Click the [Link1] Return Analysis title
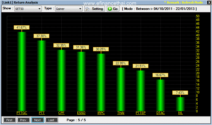This screenshot has width=212, height=125. [x=20, y=2]
